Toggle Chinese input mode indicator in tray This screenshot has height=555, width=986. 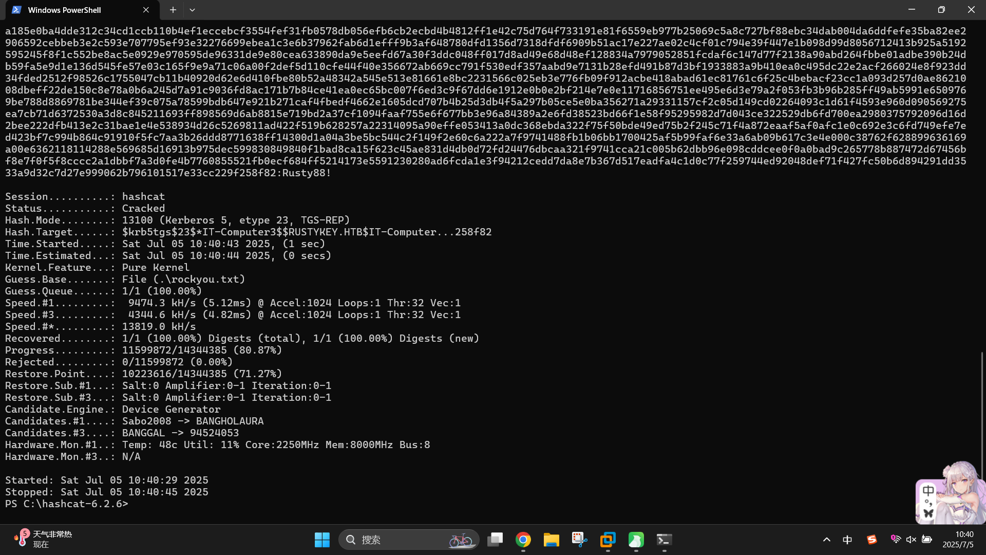coord(847,540)
